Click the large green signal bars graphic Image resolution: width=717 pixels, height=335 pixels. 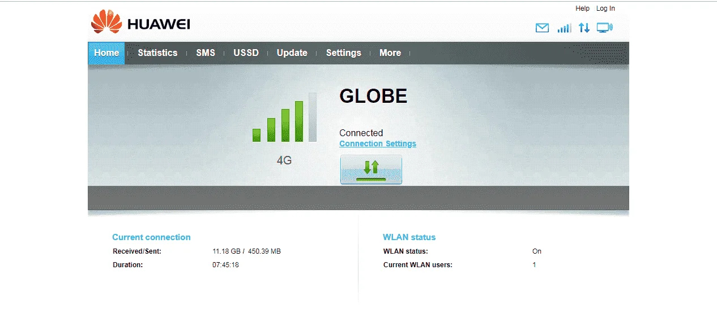[284, 117]
